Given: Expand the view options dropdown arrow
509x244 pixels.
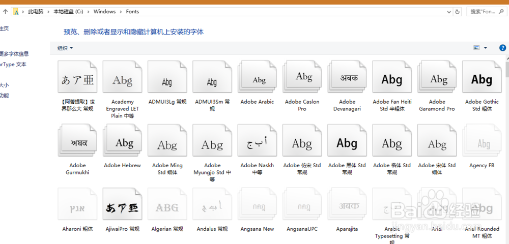Looking at the screenshot, I should click(485, 48).
